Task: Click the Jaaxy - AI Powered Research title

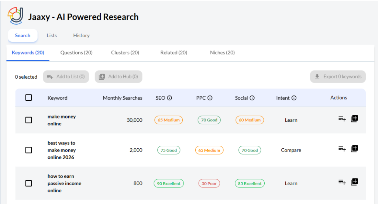Action: point(83,17)
